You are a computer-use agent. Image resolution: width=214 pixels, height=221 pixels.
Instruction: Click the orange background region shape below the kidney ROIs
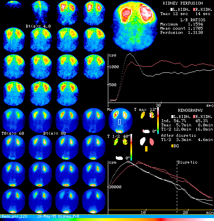coord(146,149)
